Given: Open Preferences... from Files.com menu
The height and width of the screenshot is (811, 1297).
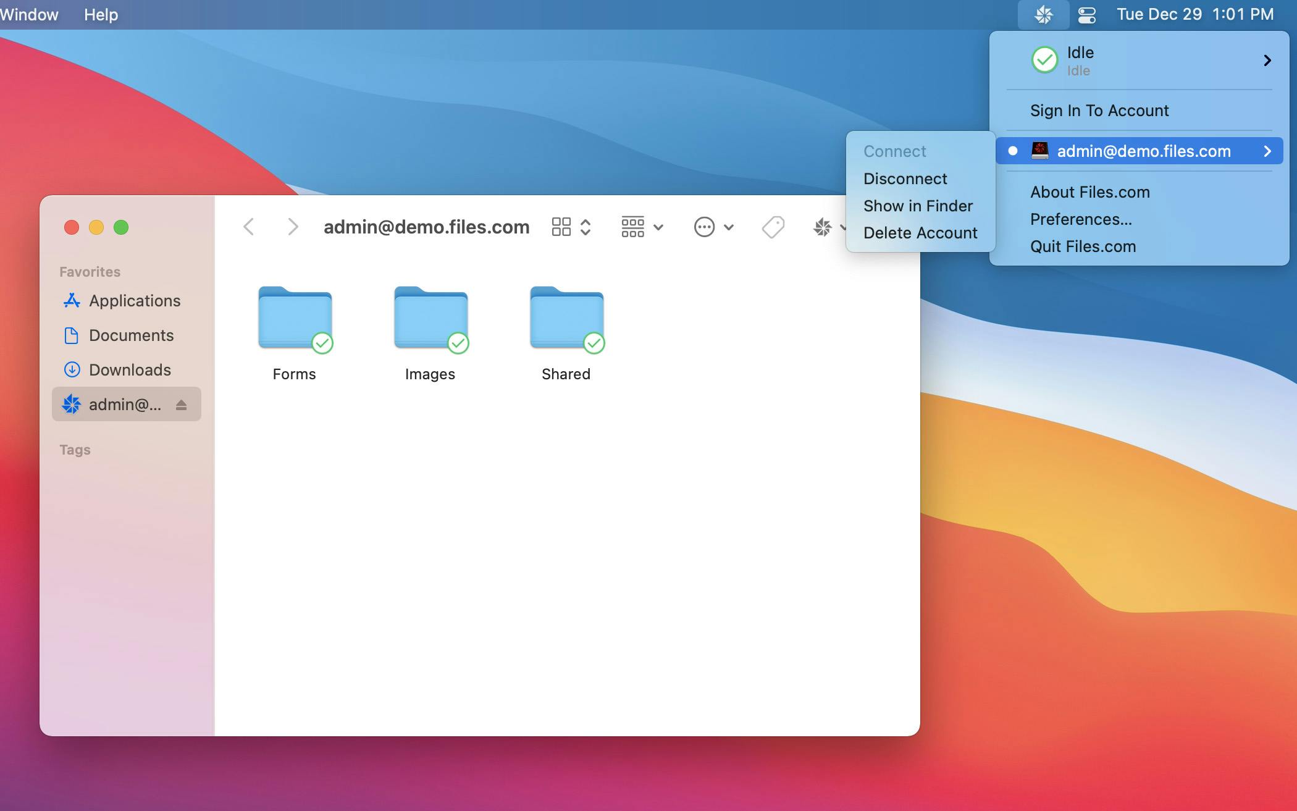Looking at the screenshot, I should click(x=1081, y=219).
